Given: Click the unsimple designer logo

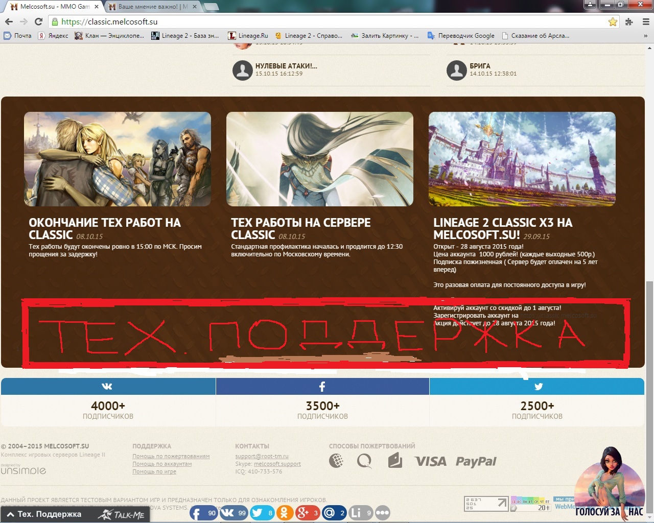Looking at the screenshot, I should tap(24, 469).
